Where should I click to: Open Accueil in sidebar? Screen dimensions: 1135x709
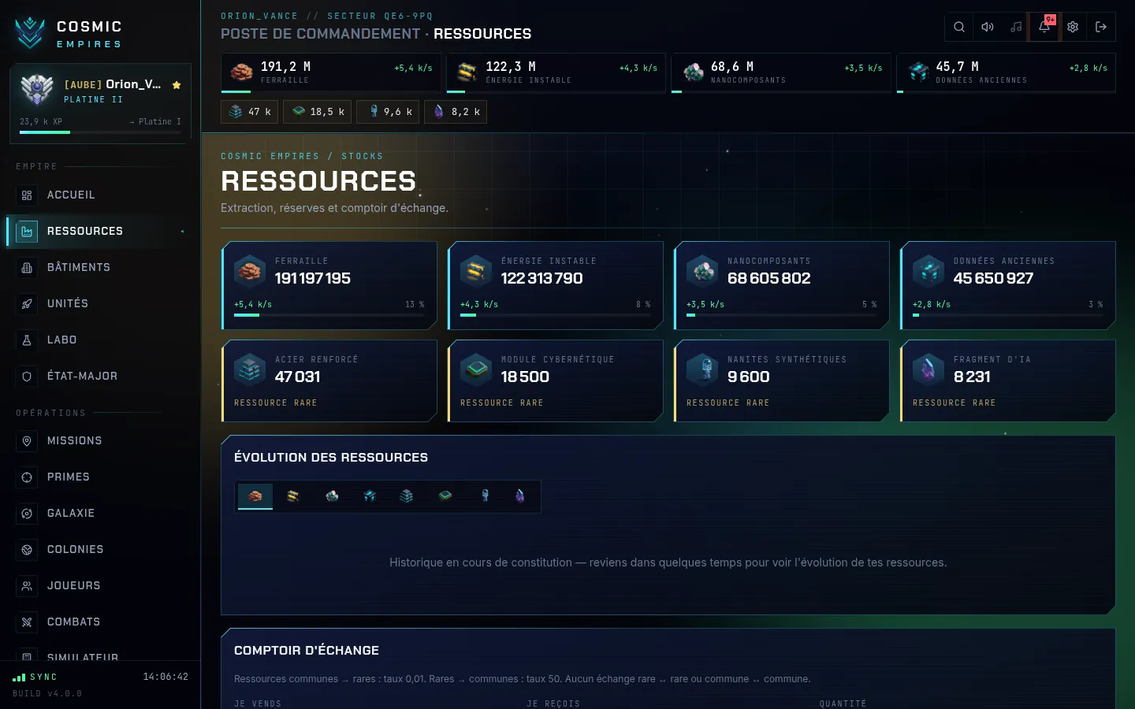(100, 195)
